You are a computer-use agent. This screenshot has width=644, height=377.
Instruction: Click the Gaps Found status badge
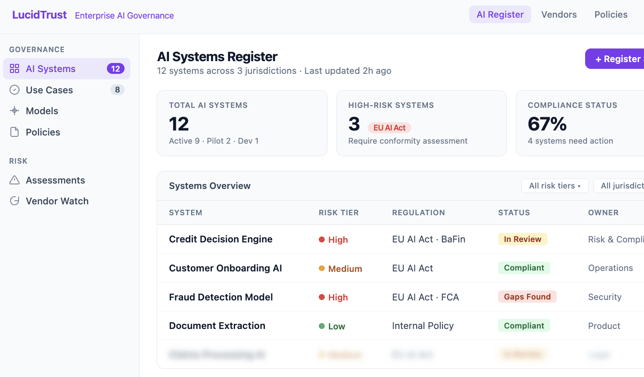[x=527, y=297]
